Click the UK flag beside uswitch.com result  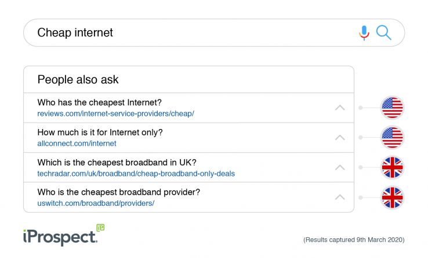pos(392,197)
